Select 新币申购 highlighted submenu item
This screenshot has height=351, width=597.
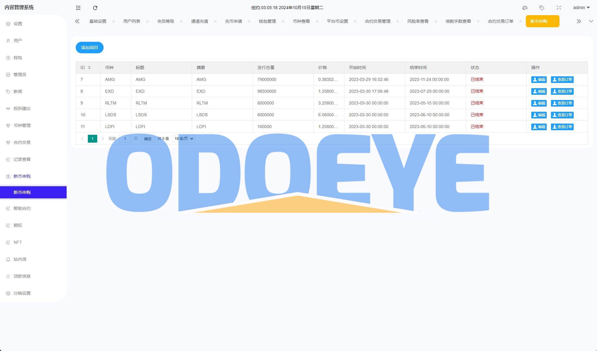[x=33, y=192]
